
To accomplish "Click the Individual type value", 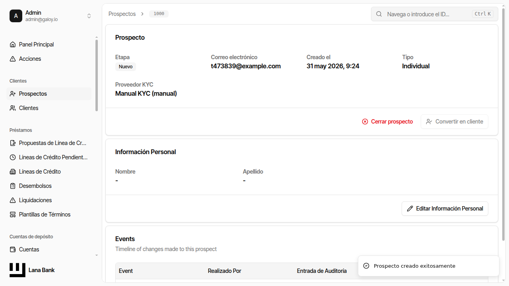I will point(416,66).
